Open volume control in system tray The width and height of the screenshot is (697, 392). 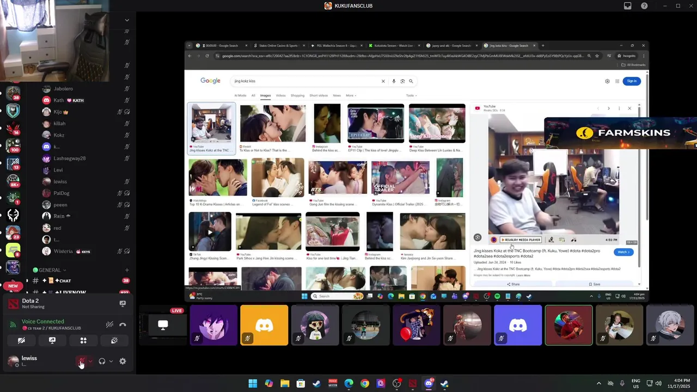coord(658,383)
